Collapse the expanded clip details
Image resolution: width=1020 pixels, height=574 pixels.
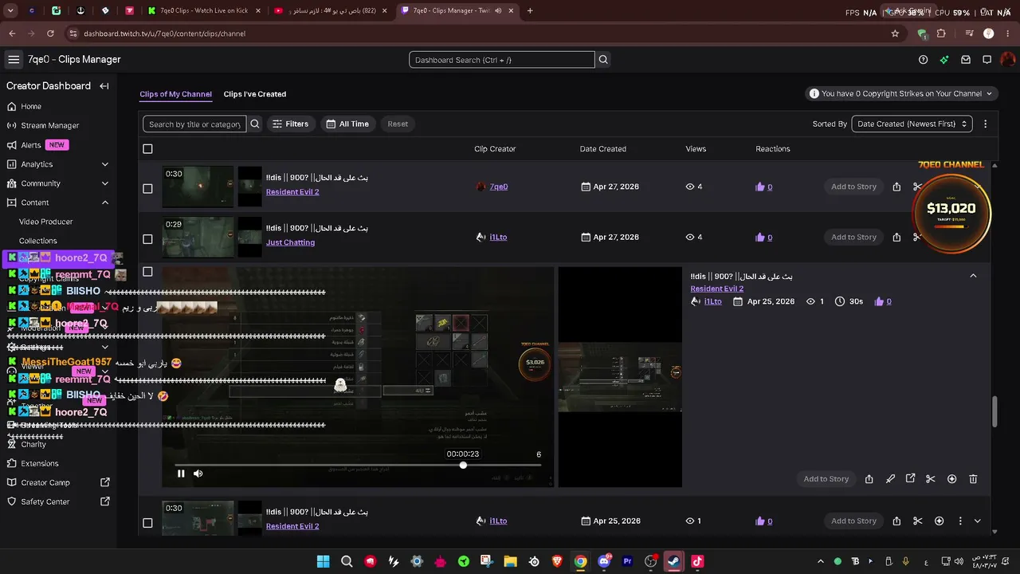[973, 276]
